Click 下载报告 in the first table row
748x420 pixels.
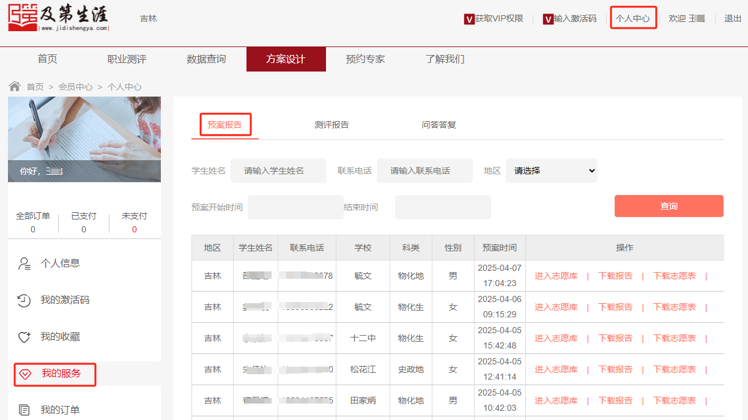point(615,276)
